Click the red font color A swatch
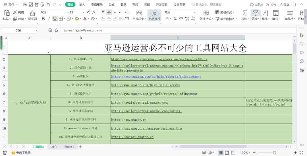Viewport: 307px width, 156px height. tap(85, 19)
